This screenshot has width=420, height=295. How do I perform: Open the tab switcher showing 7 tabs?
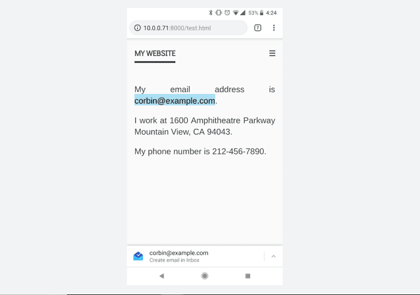tap(257, 28)
